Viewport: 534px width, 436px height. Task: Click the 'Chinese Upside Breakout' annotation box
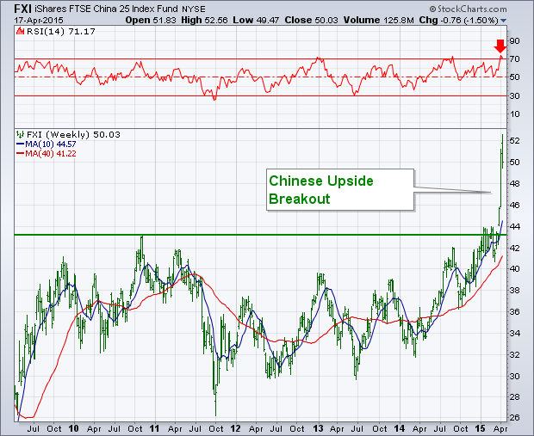pyautogui.click(x=340, y=190)
